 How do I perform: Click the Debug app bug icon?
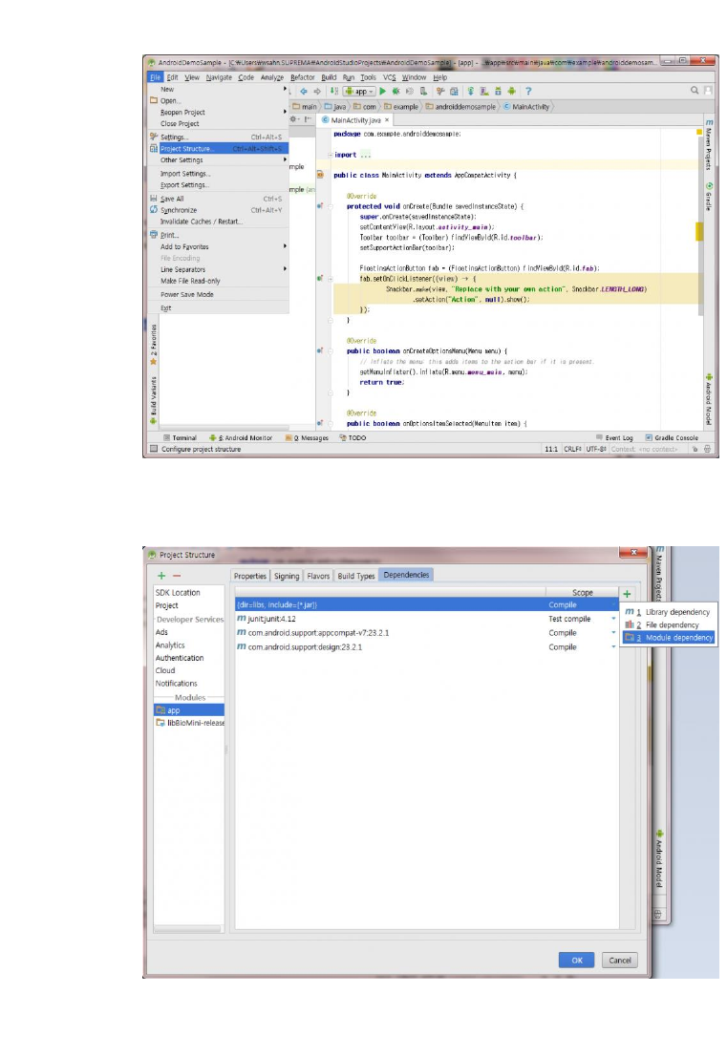click(396, 91)
